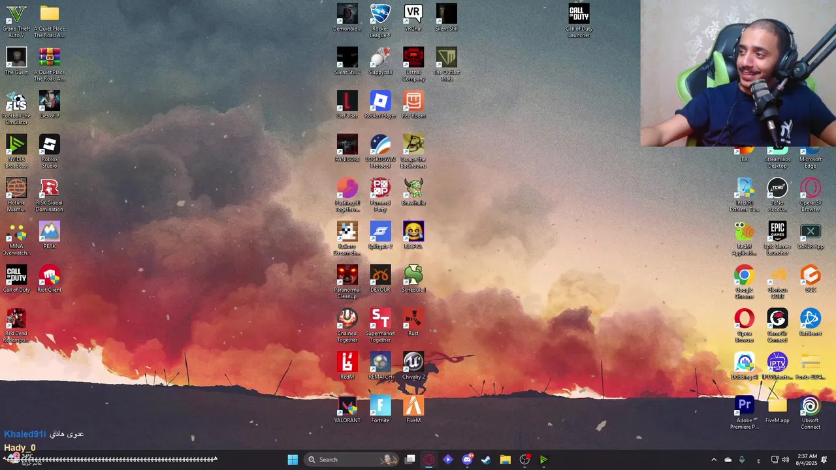
Task: Open taskbar volume control
Action: [x=785, y=460]
